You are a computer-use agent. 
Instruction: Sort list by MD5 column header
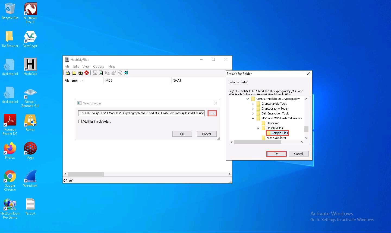click(x=137, y=81)
